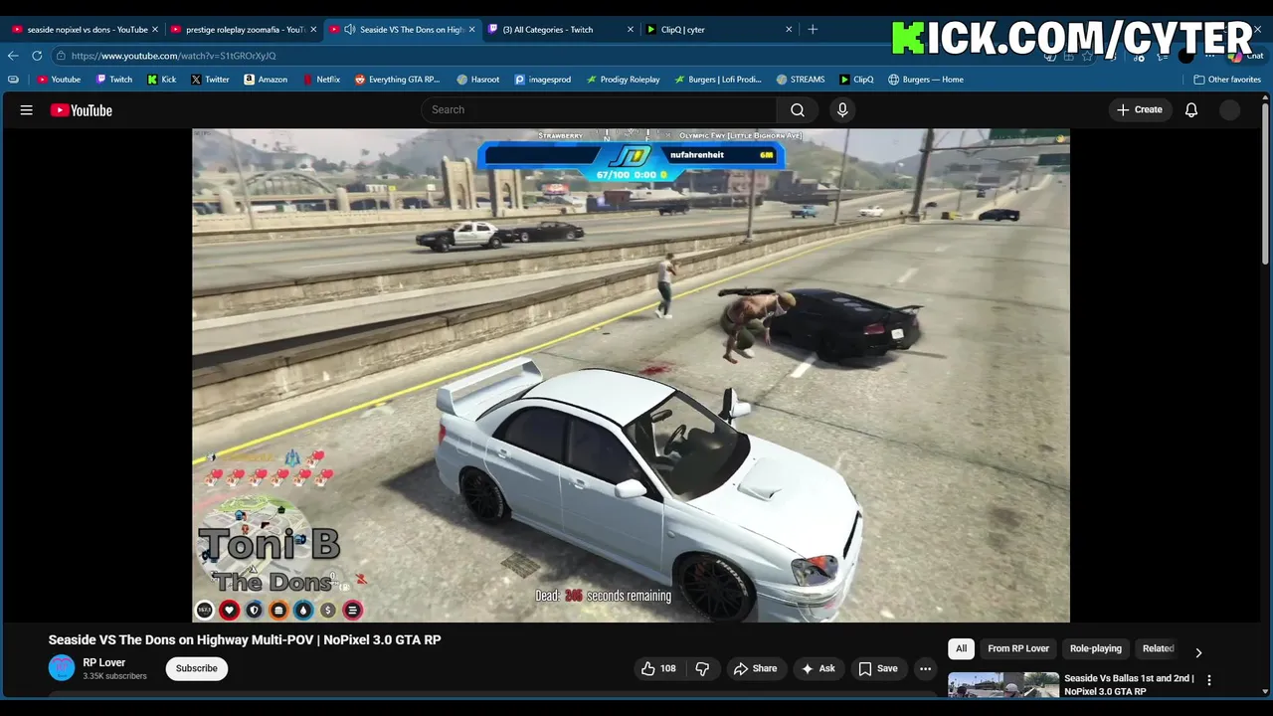Open the account avatar menu

click(x=1230, y=110)
